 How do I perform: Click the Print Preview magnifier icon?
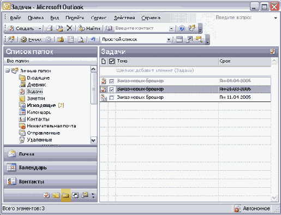pos(81,39)
